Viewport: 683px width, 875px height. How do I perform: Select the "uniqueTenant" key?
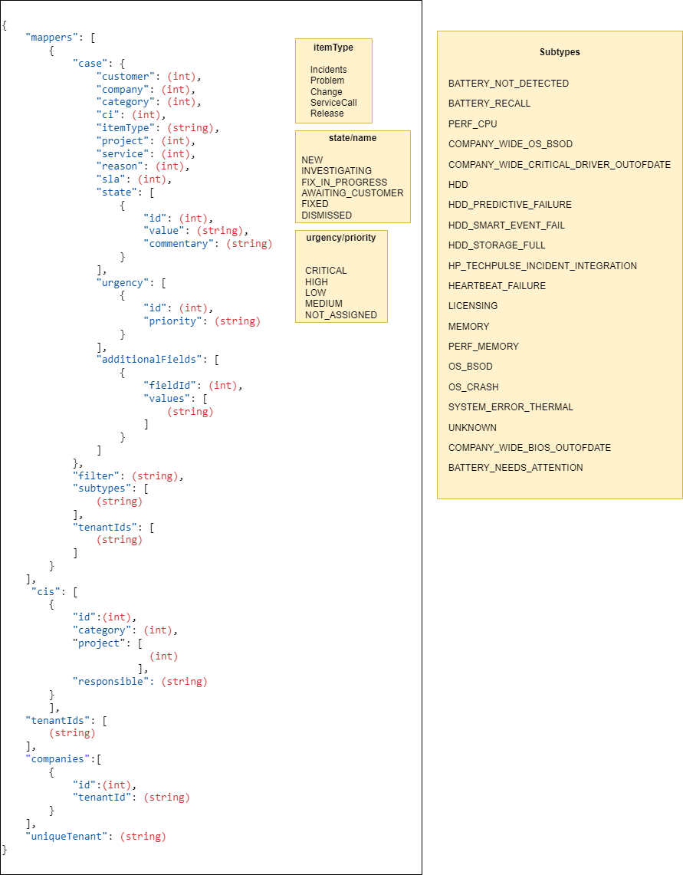(67, 837)
